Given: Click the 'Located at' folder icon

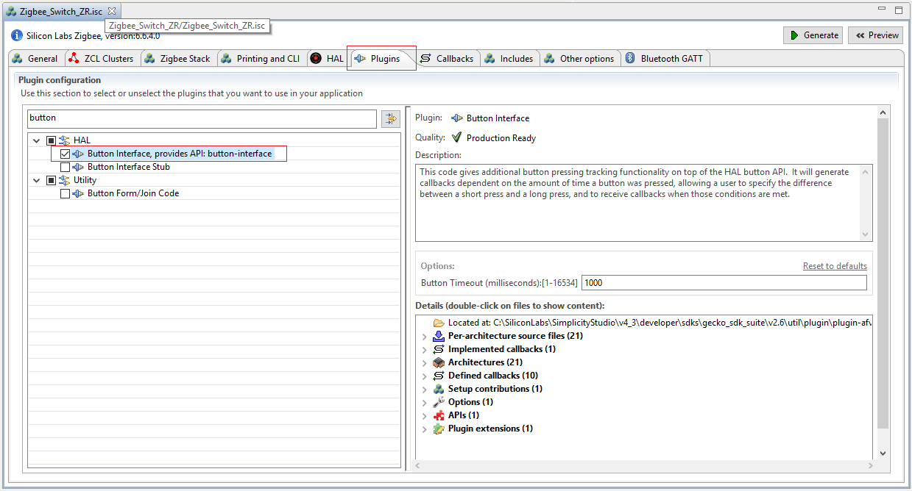Looking at the screenshot, I should pyautogui.click(x=439, y=323).
